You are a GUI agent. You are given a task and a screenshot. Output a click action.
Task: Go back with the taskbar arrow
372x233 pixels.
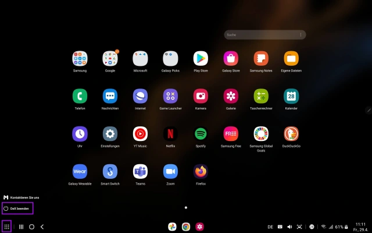click(x=42, y=227)
